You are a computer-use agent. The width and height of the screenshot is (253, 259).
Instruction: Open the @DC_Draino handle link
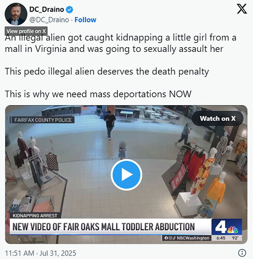(x=49, y=20)
